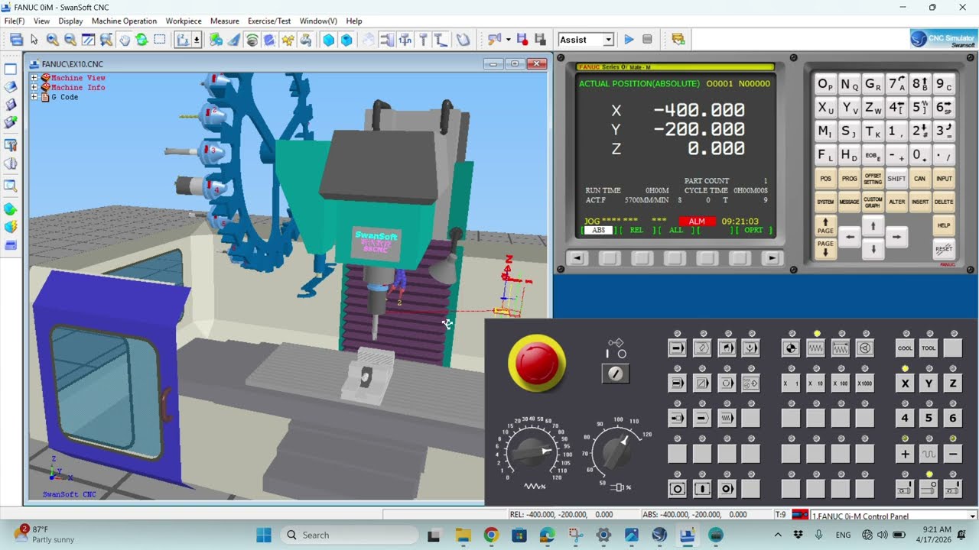
Task: Click the X 1 increment button
Action: pos(791,383)
